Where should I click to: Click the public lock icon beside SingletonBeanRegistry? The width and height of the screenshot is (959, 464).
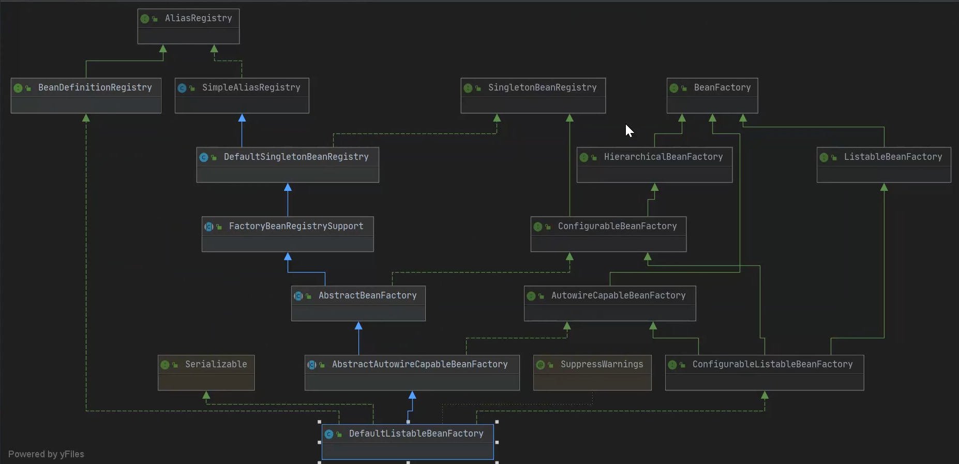[x=478, y=88]
